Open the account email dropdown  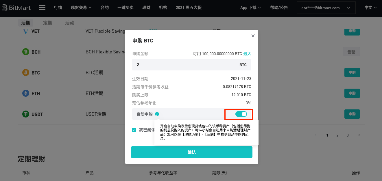(x=326, y=8)
